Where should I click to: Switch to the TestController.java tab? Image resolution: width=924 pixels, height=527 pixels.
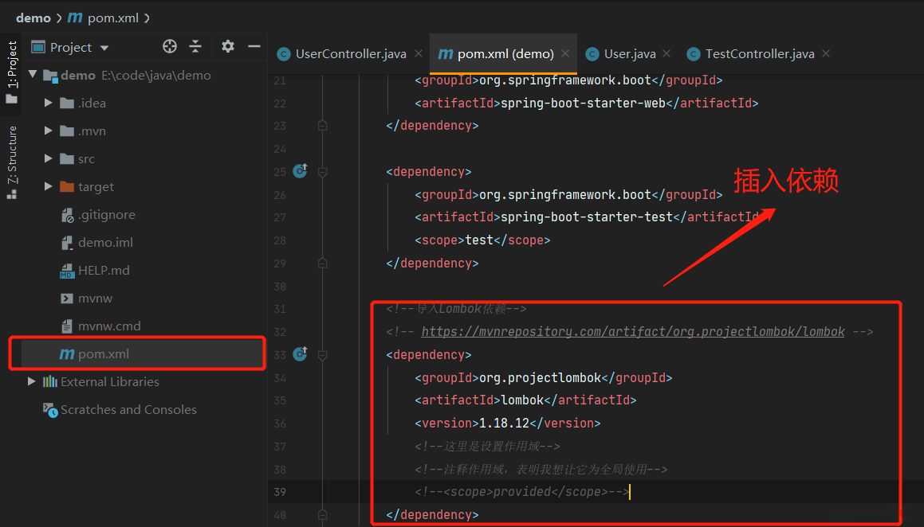click(759, 53)
